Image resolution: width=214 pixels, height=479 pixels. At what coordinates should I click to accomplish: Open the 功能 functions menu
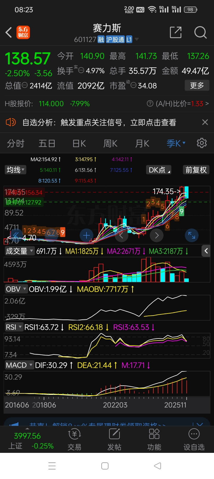point(154,440)
